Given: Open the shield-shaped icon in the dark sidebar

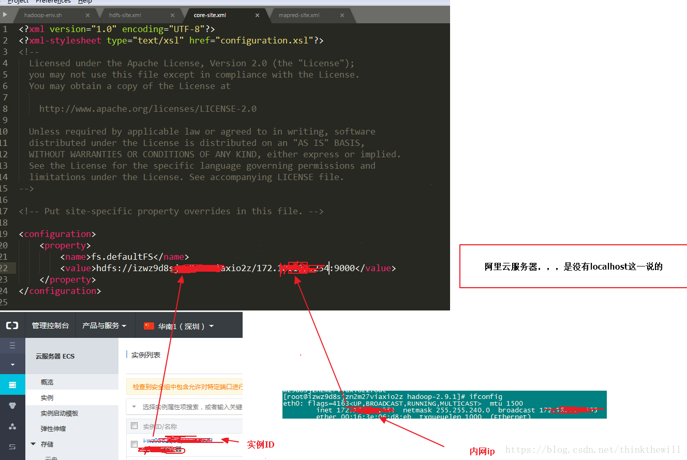Looking at the screenshot, I should click(x=12, y=406).
